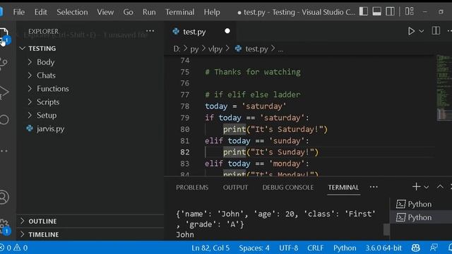This screenshot has height=254, width=452.
Task: Click the D: breadcrumb segment
Action: coord(177,49)
